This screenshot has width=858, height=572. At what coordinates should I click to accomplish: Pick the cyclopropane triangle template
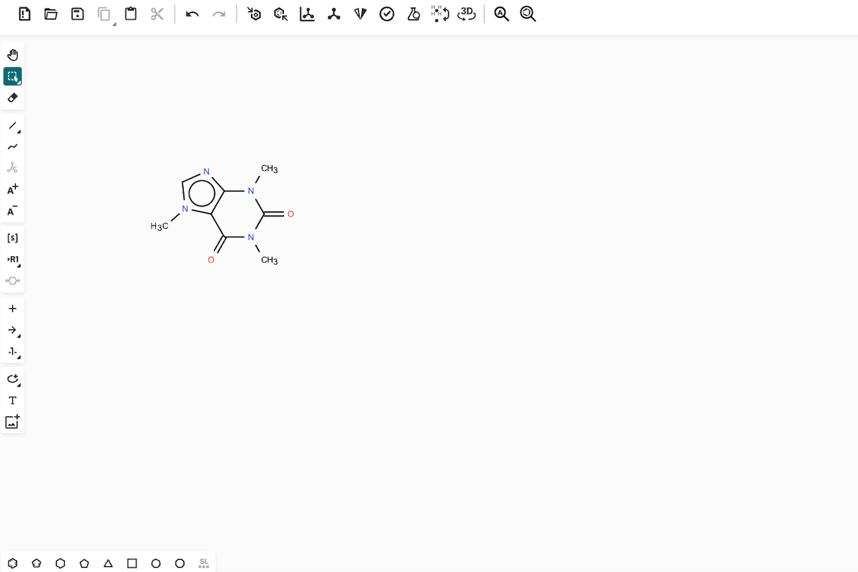[108, 563]
